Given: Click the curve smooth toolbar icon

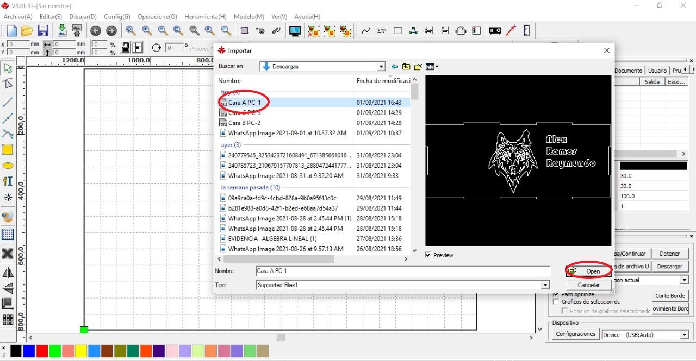Looking at the screenshot, I should [366, 31].
